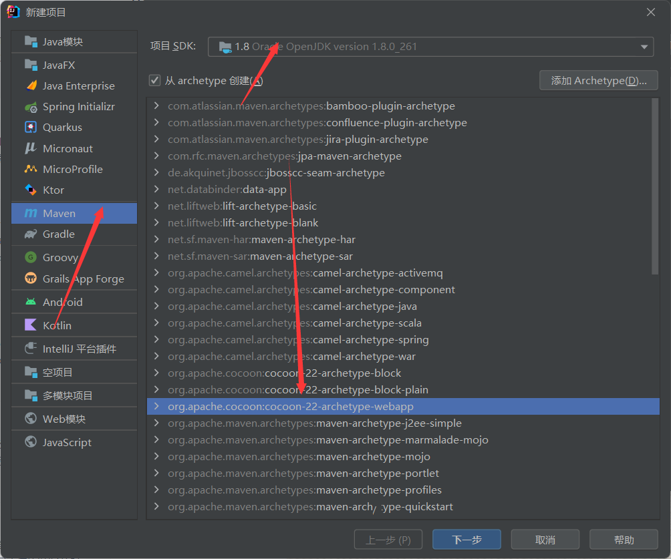Screen dimensions: 671x559
Task: Select maven-archetype-profiles row
Action: pos(403,490)
